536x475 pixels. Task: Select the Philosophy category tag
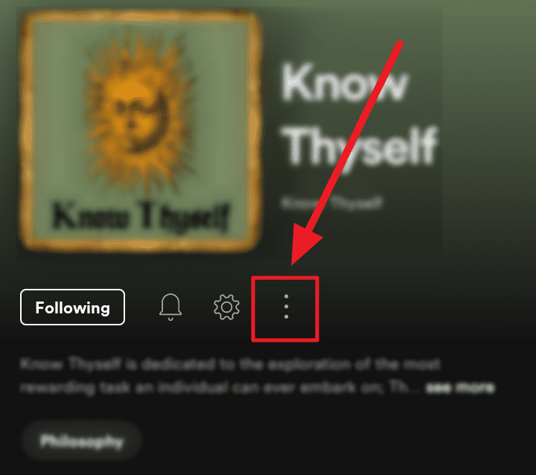(x=81, y=441)
